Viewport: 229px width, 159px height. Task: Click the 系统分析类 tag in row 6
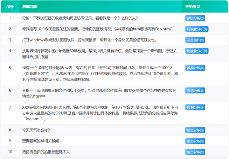click(x=195, y=91)
